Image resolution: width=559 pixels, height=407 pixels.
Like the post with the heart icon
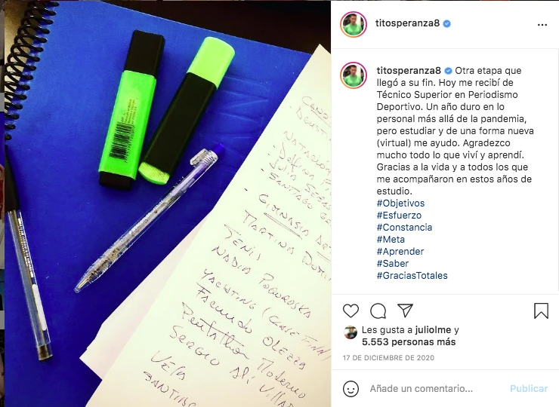click(351, 311)
